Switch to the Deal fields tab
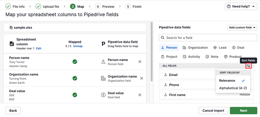This screenshot has width=260, height=117. [x=238, y=48]
